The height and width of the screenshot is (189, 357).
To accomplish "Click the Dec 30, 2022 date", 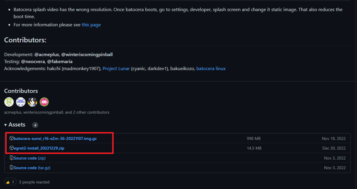I will (x=334, y=148).
